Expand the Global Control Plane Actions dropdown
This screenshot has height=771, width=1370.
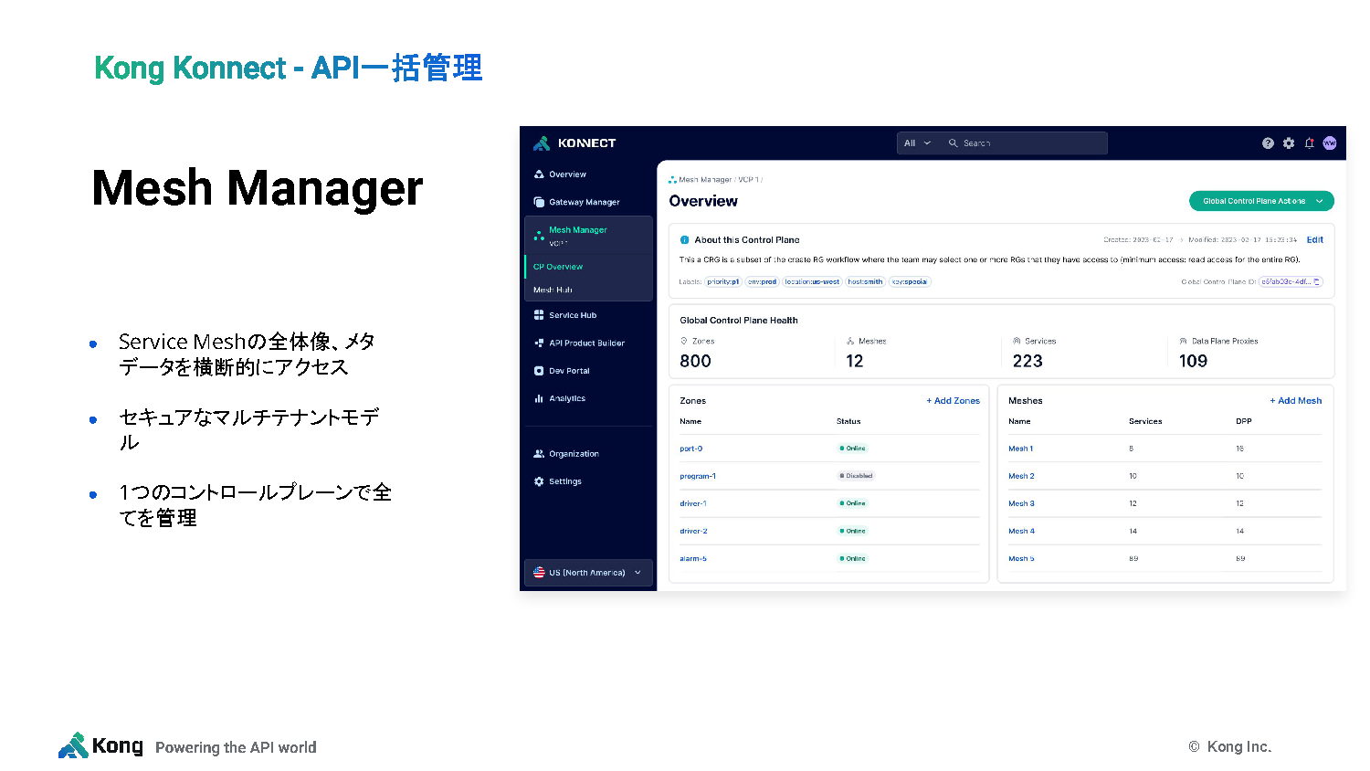(x=1261, y=201)
